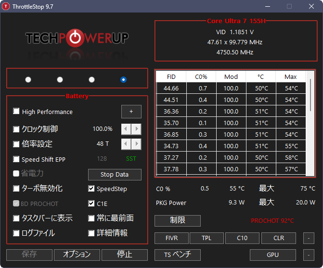Image resolution: width=323 pixels, height=268 pixels.
Task: Open the FIVR settings
Action: (171, 238)
